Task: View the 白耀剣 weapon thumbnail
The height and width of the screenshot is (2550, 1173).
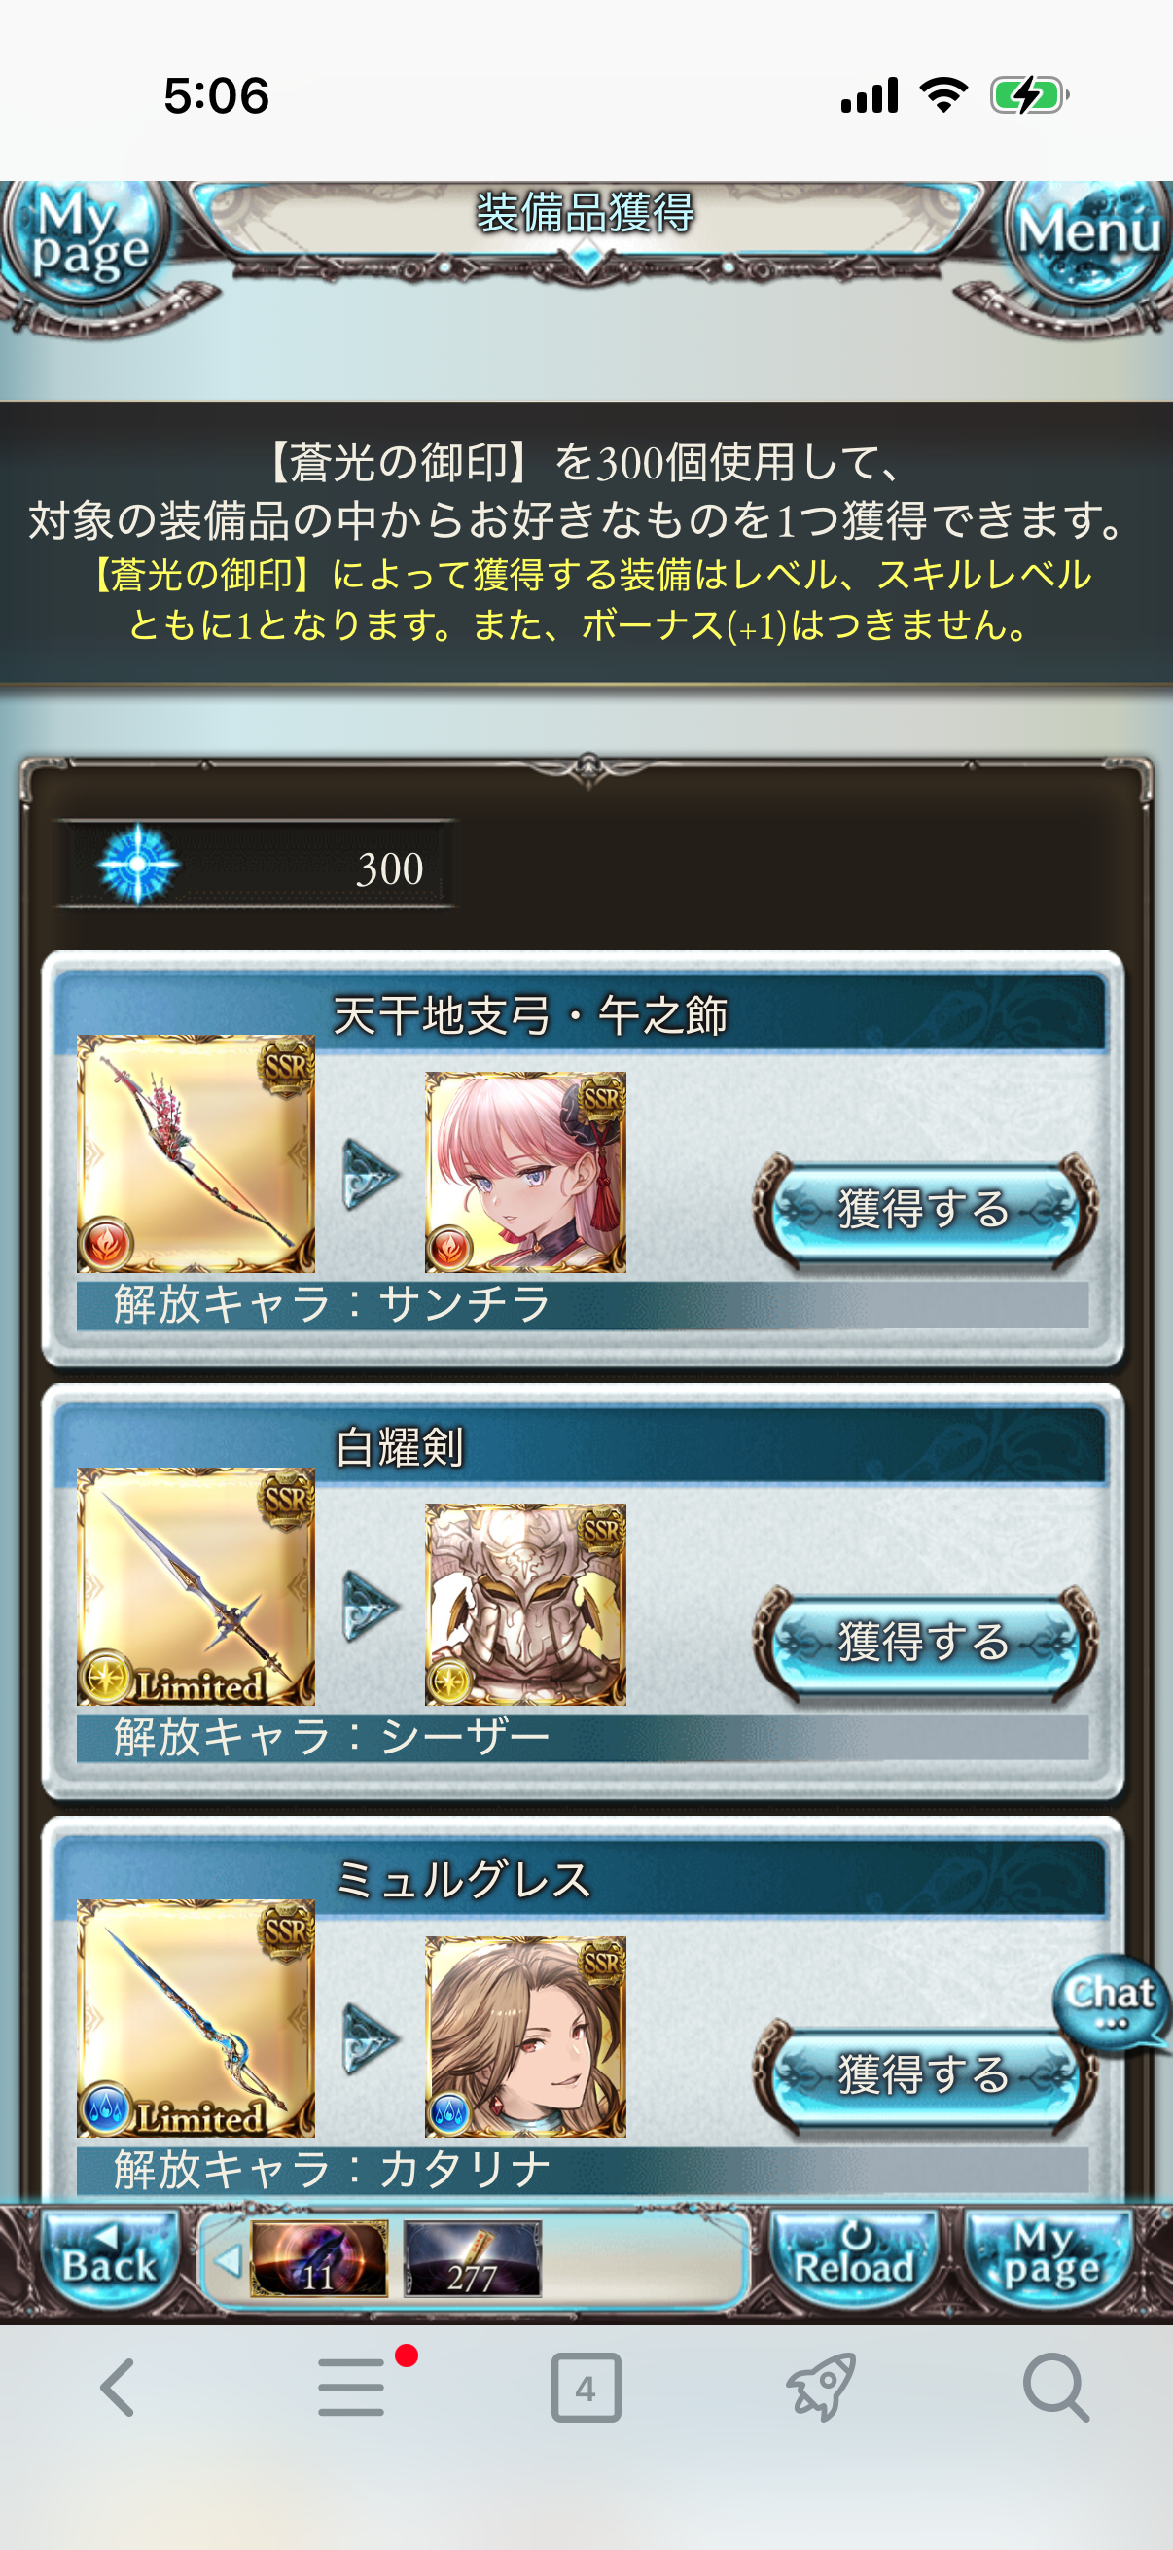Action: [x=196, y=1587]
